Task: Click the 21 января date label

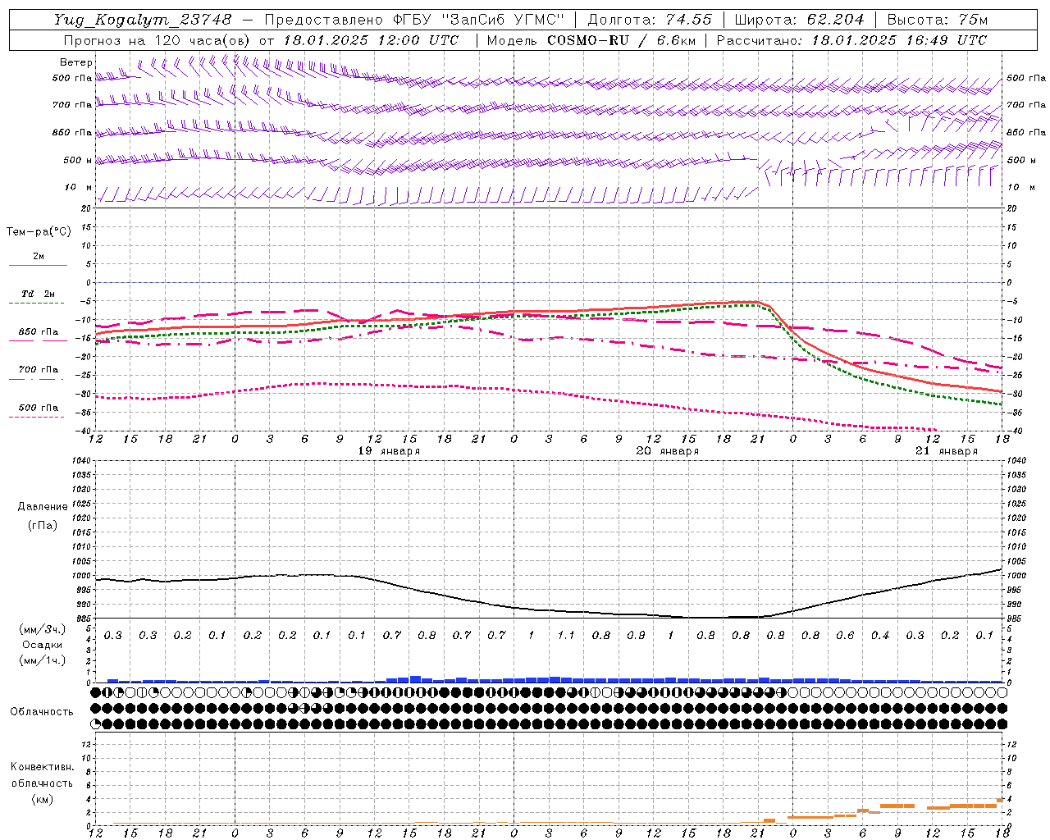Action: pos(947,451)
